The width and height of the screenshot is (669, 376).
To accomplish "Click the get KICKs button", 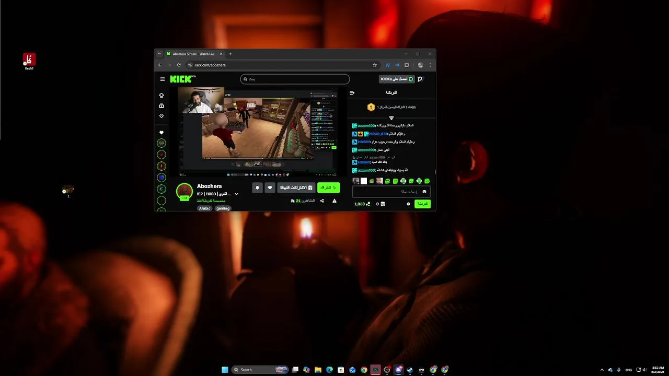I will tap(396, 79).
